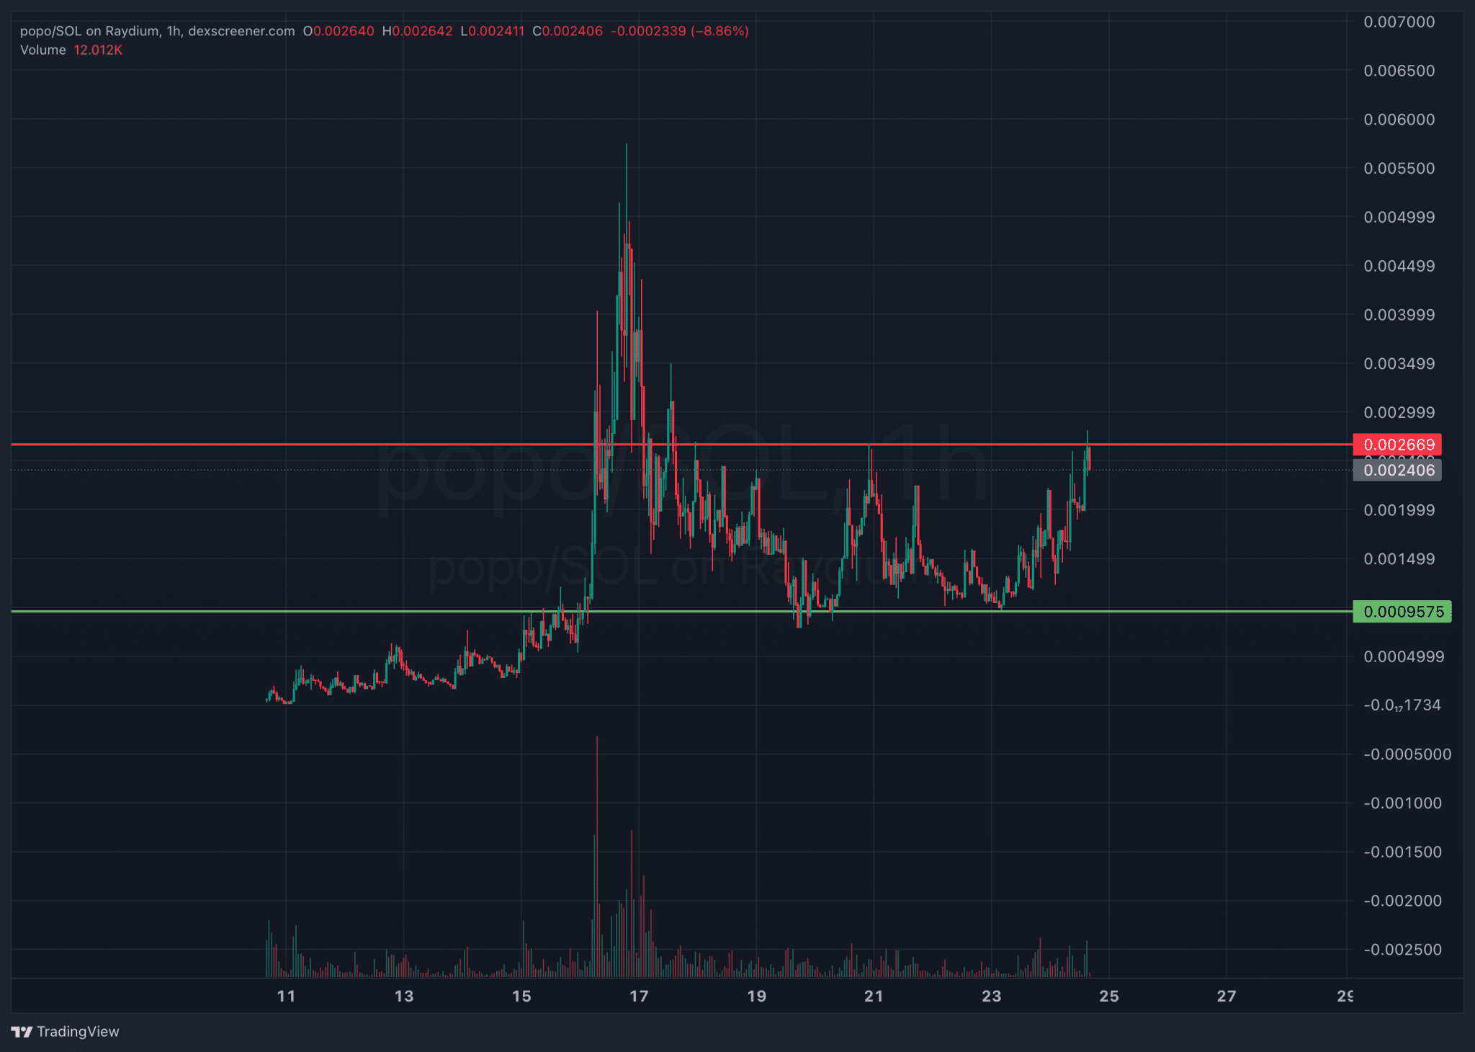Click price axis label 0.0004999
The width and height of the screenshot is (1475, 1052).
(x=1404, y=656)
